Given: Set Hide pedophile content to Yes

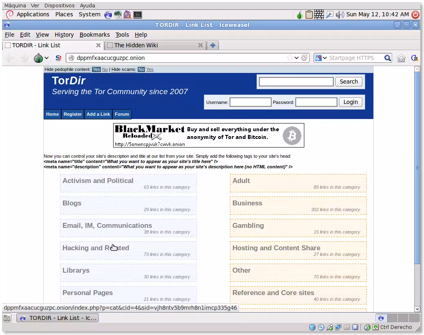Looking at the screenshot, I should [x=96, y=69].
